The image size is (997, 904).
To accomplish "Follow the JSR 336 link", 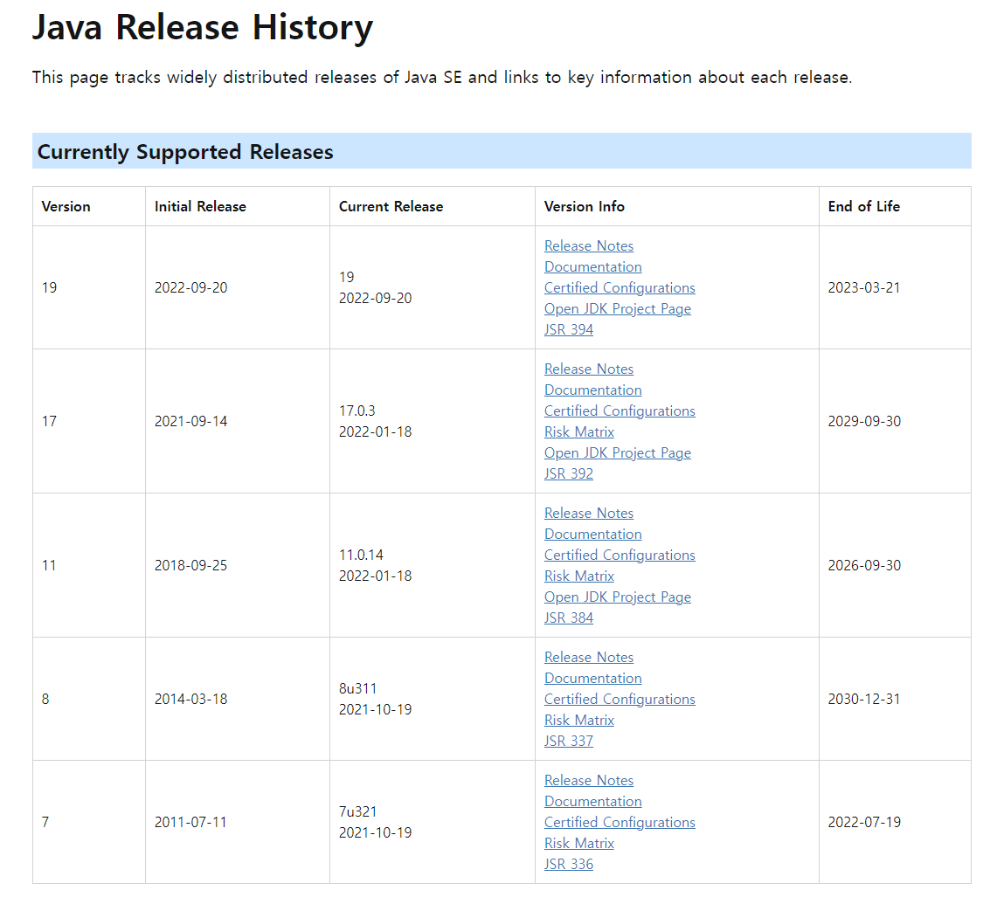I will pos(569,866).
